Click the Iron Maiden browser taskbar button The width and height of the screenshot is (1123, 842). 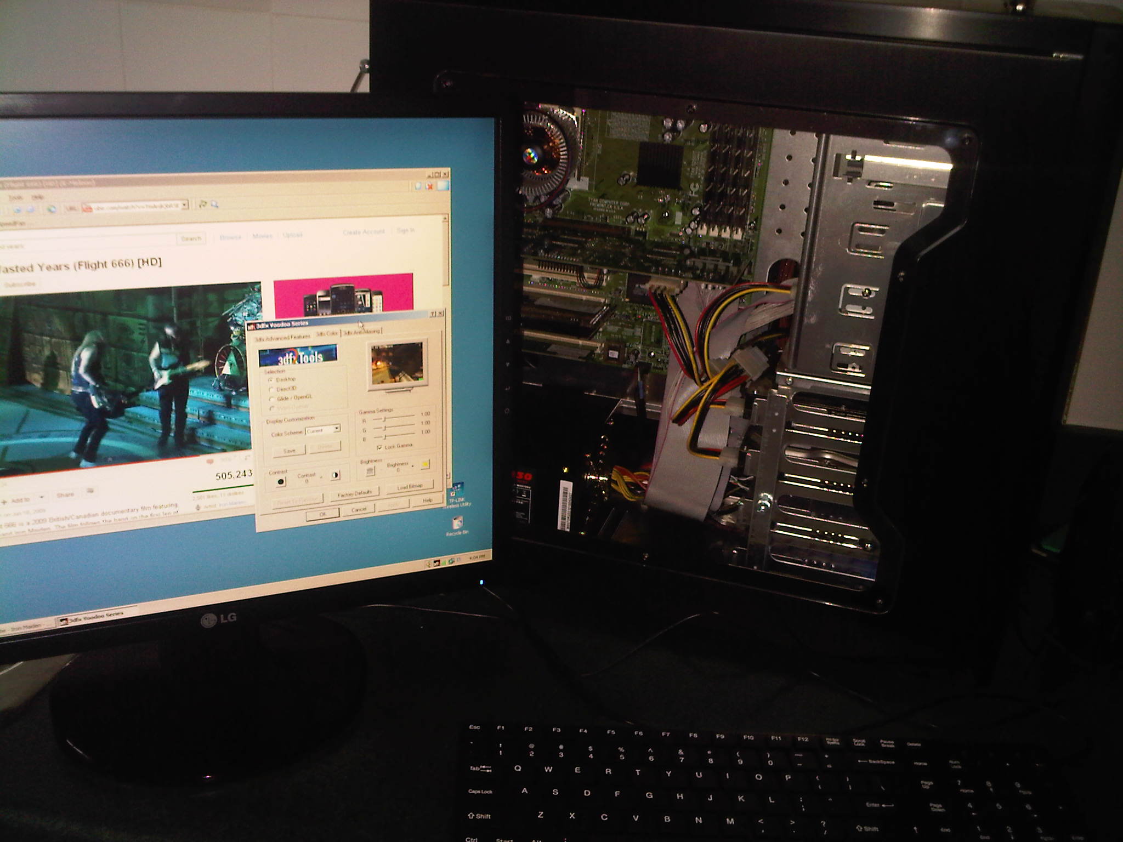[26, 627]
